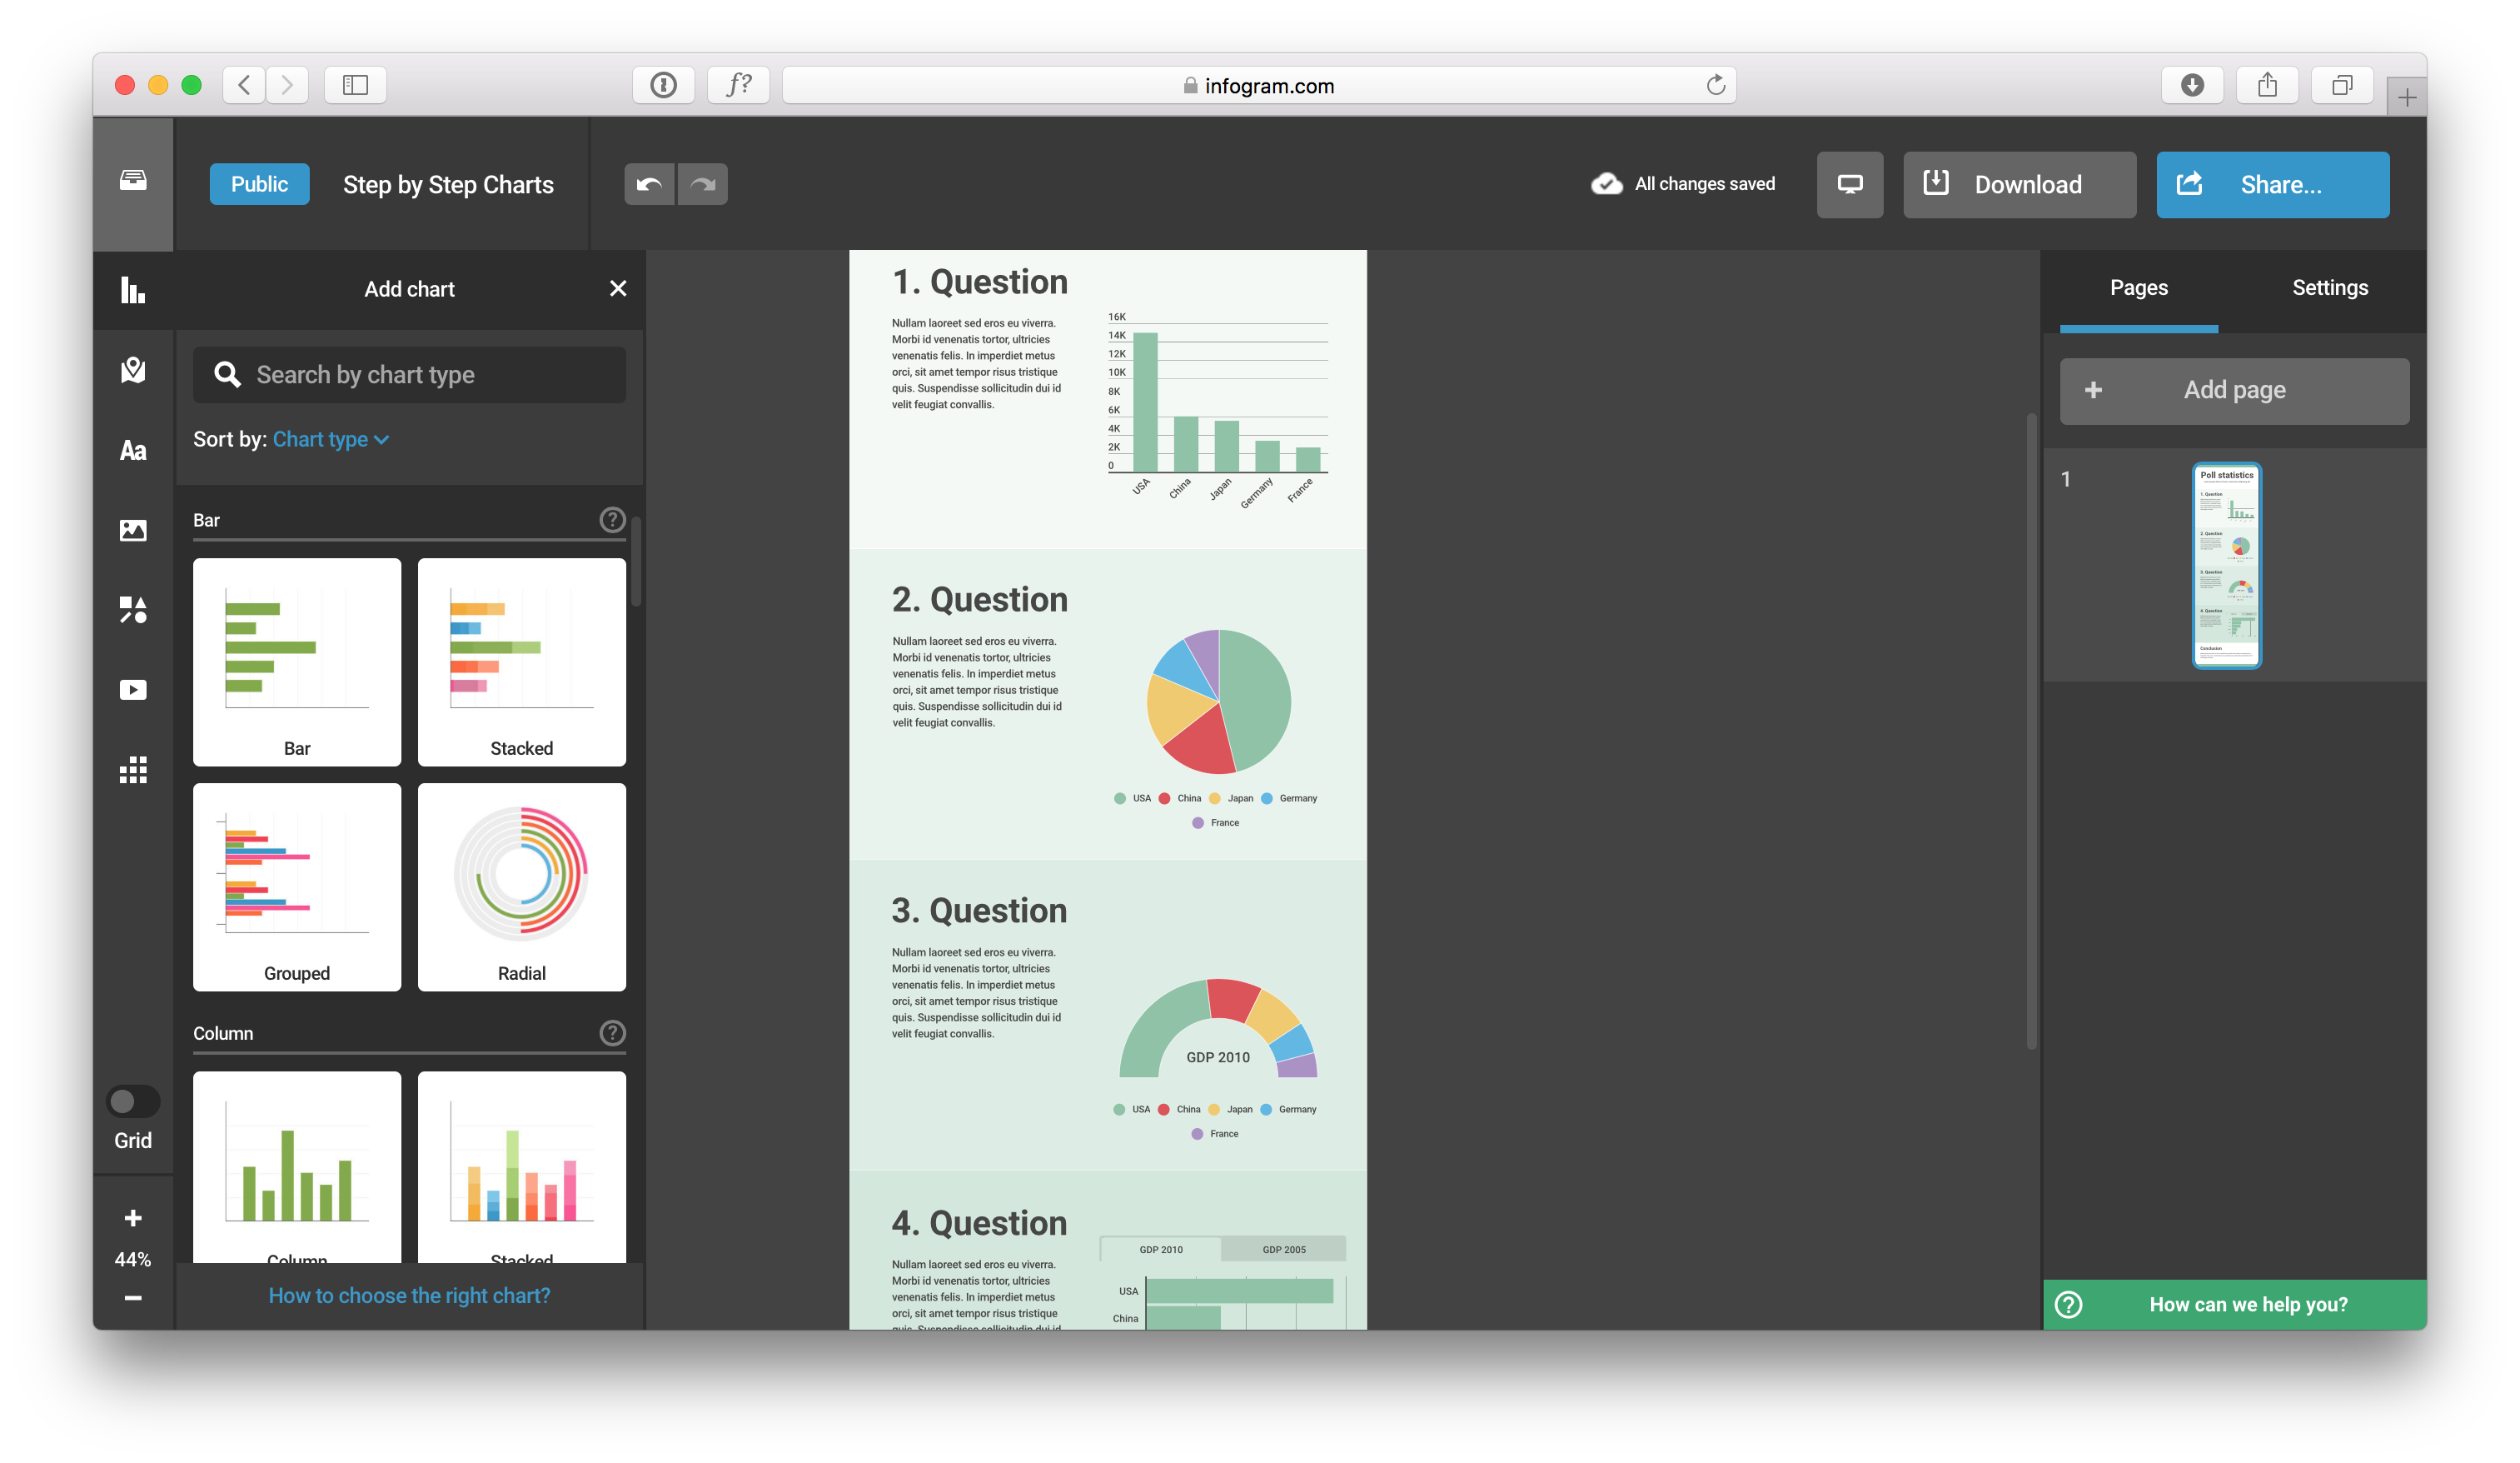Open the shapes panel icon
The image size is (2520, 1463).
pyautogui.click(x=133, y=609)
